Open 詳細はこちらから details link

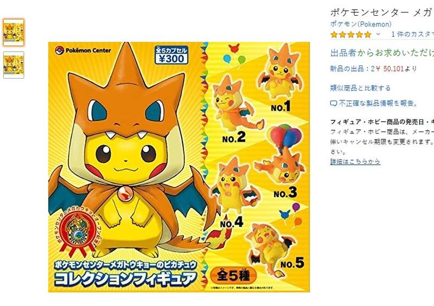coord(355,162)
